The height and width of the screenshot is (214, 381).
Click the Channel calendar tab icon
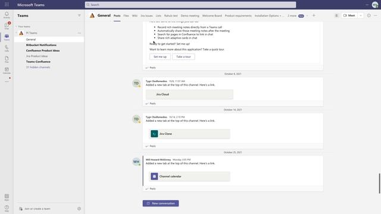(x=154, y=177)
